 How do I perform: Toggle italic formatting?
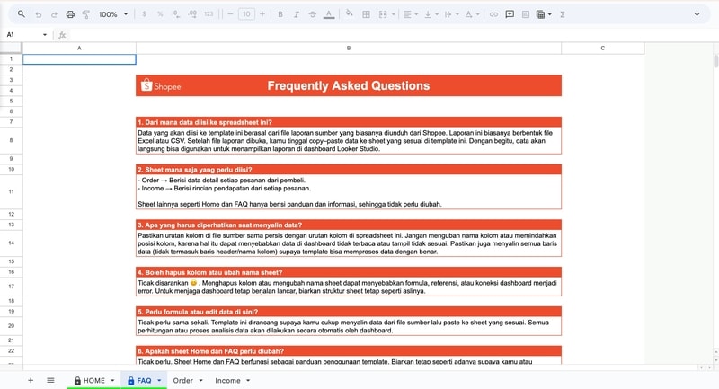297,14
